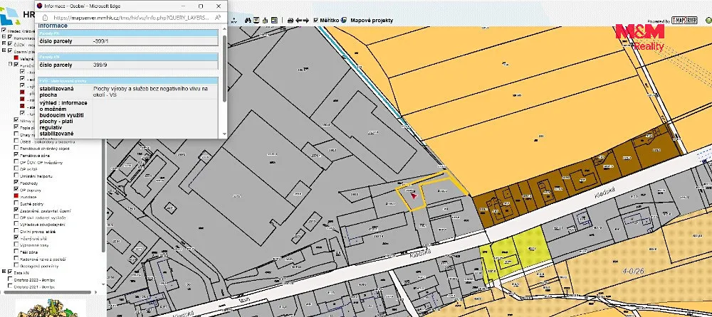Enable the Ortofoto 2023 layer checkbox
712x317 pixels.
(x=9, y=279)
